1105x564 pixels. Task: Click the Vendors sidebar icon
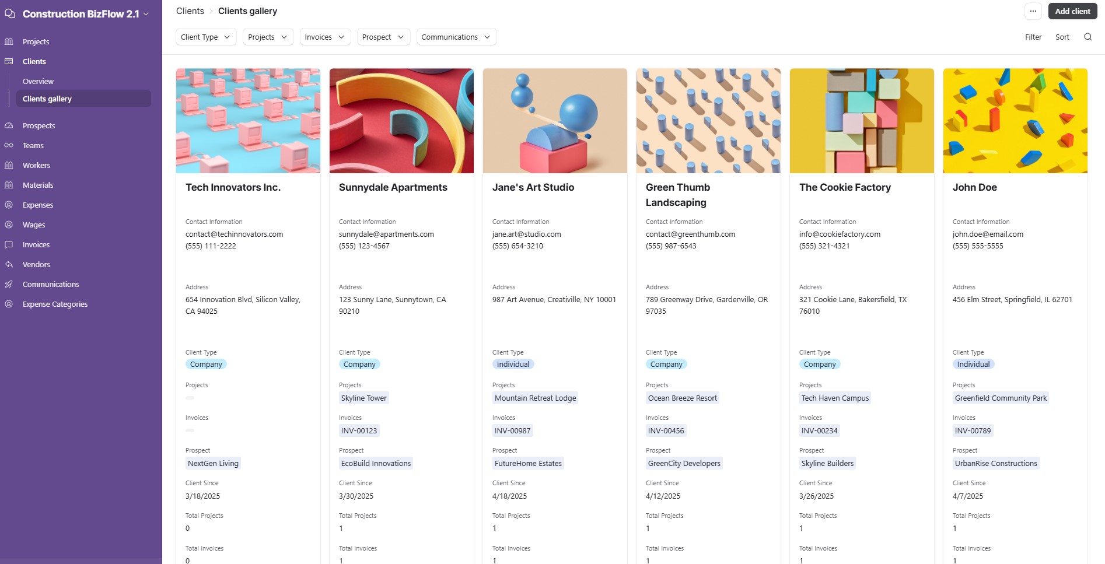9,264
